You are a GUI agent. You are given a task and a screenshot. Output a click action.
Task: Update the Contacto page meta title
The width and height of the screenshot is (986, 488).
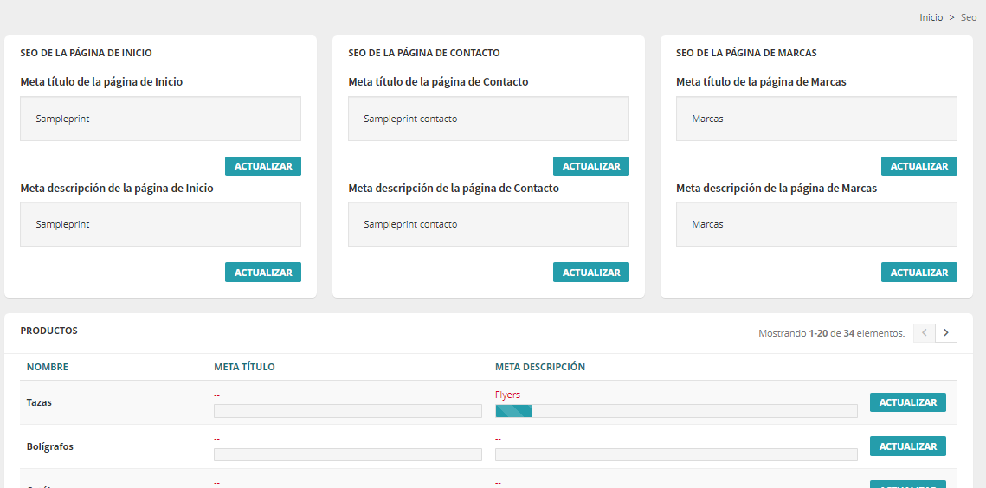point(591,166)
